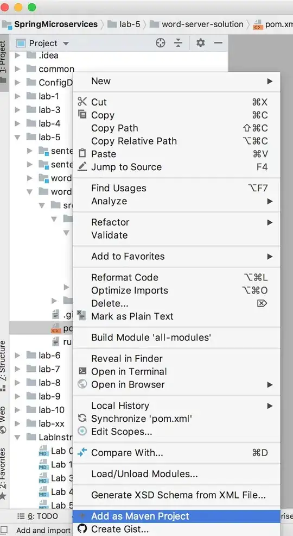Click the lab-5 breadcrumb
The width and height of the screenshot is (293, 536).
click(124, 24)
